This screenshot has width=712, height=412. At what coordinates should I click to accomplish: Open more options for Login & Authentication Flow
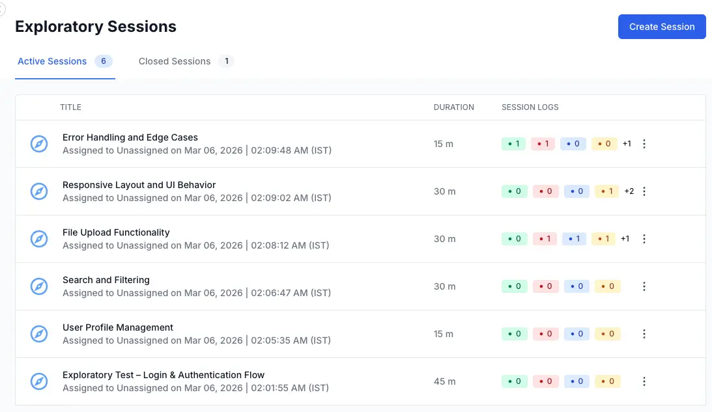tap(644, 381)
